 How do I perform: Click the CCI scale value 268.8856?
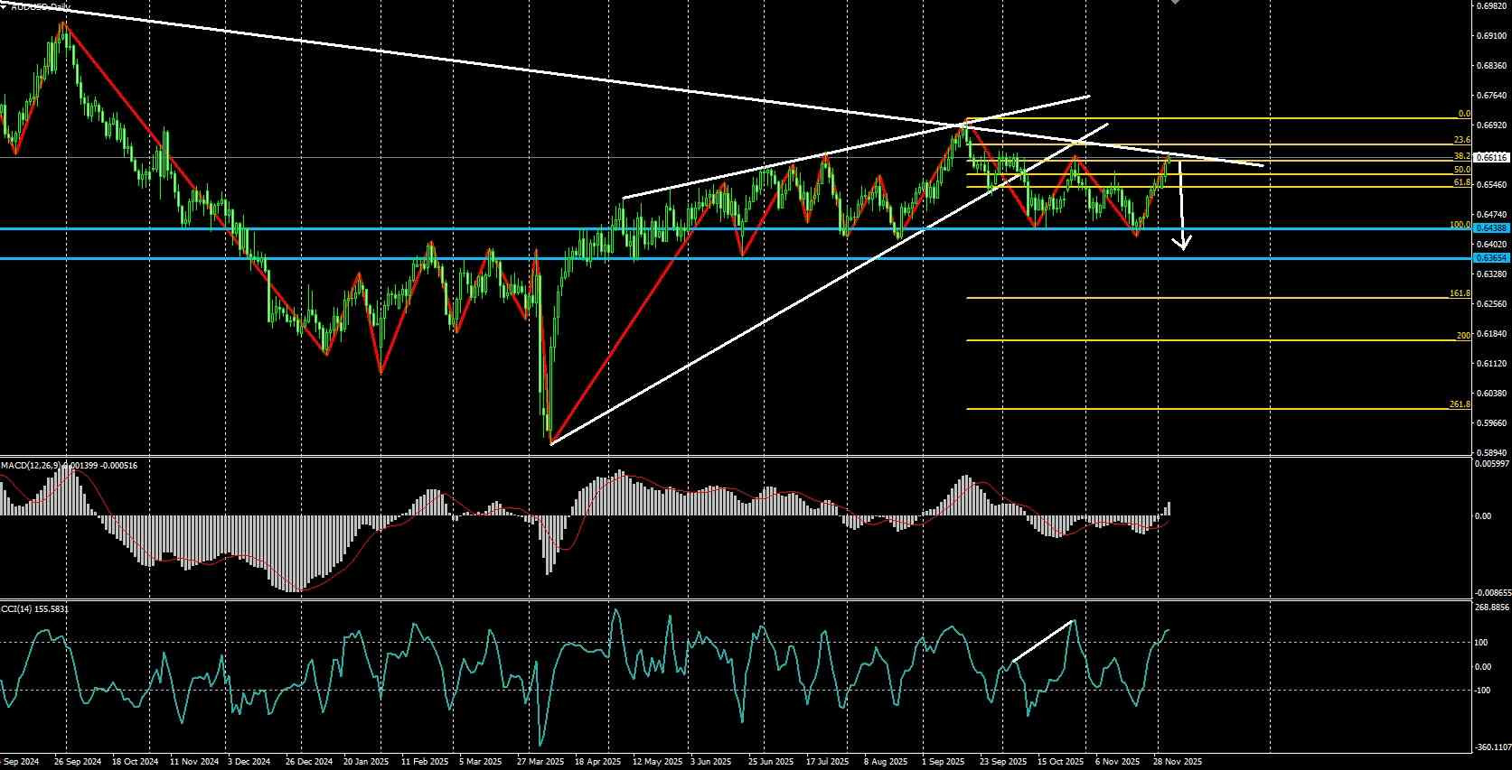click(1492, 608)
